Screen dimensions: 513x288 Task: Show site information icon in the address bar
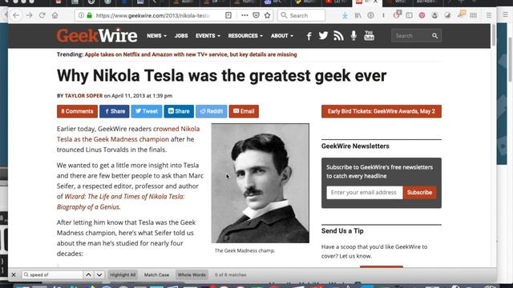[81, 15]
